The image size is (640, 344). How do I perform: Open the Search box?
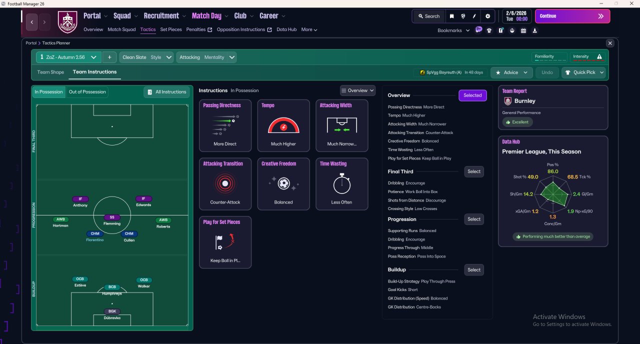tap(428, 16)
